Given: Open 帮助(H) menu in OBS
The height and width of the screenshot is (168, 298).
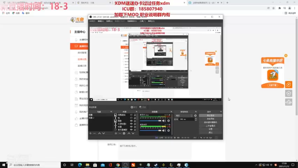Looking at the screenshot, I should pyautogui.click(x=151, y=21).
